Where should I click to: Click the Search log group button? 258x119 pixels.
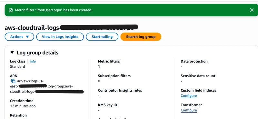point(141,37)
